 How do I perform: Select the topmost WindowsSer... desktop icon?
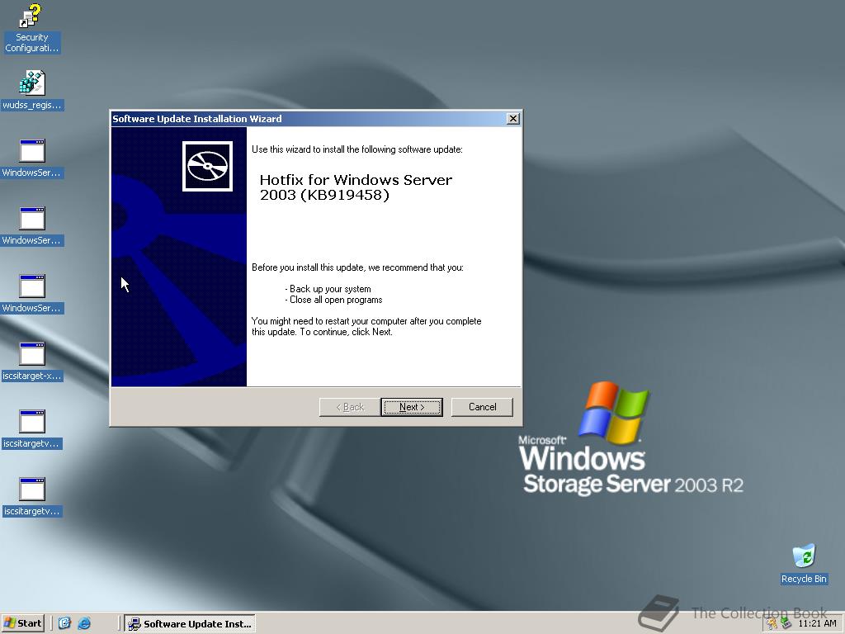click(31, 158)
